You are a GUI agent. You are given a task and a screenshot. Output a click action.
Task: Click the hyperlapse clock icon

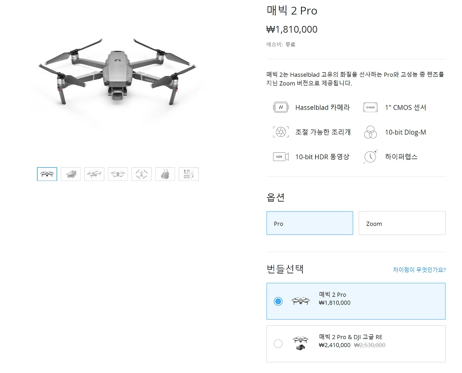(370, 157)
